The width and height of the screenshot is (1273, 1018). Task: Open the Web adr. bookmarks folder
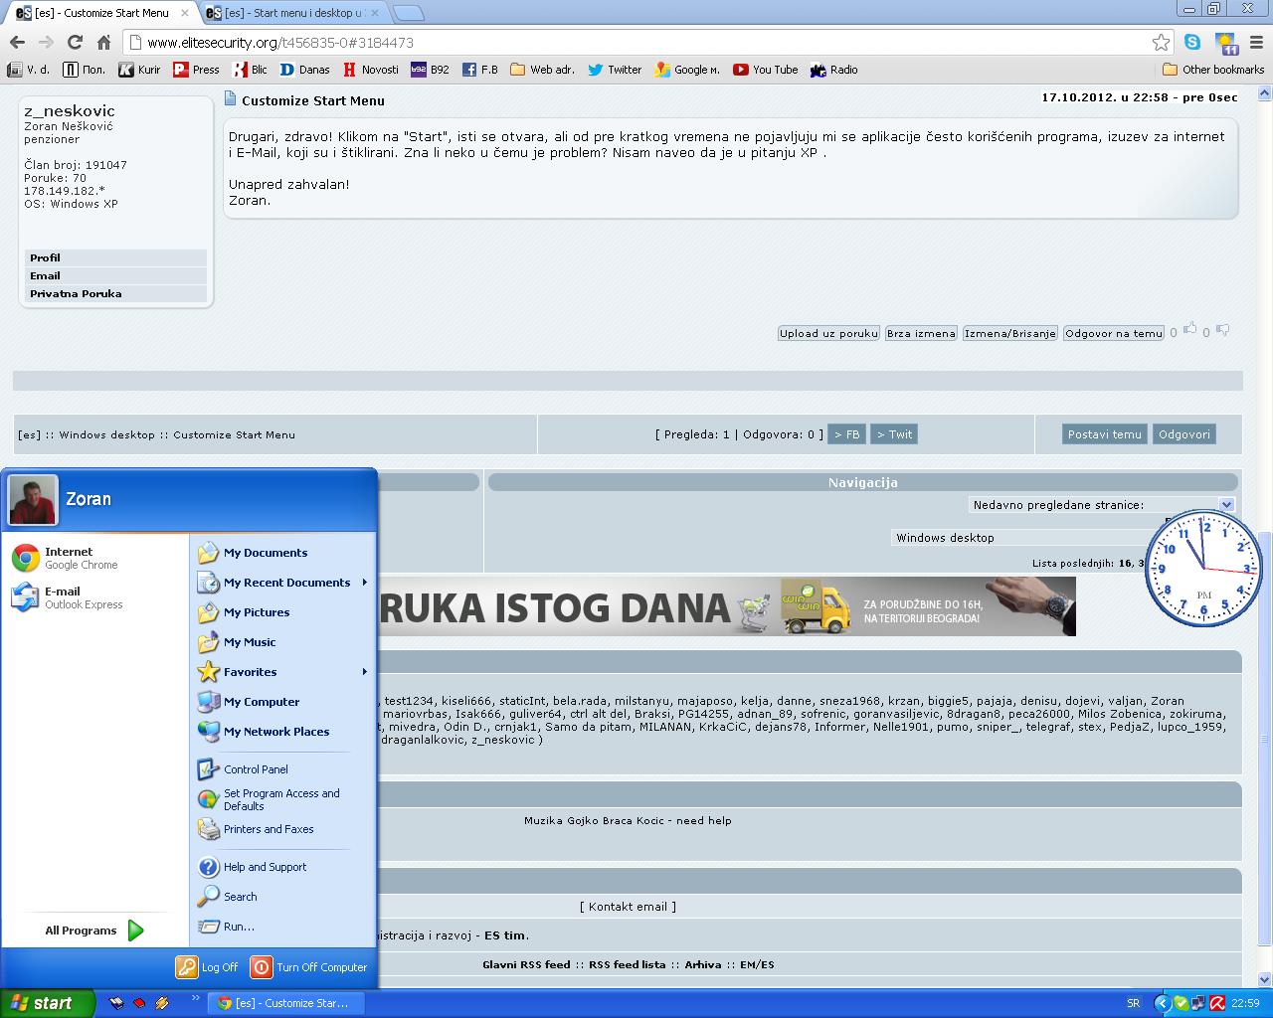[542, 70]
